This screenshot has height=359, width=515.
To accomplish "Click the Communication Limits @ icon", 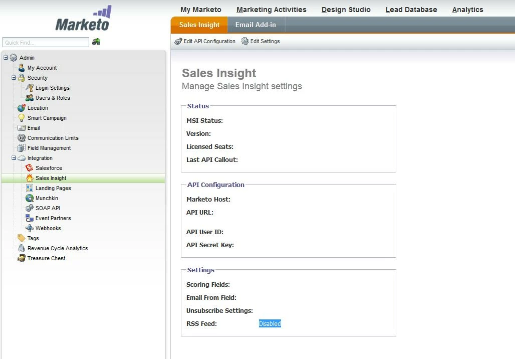I will 22,138.
